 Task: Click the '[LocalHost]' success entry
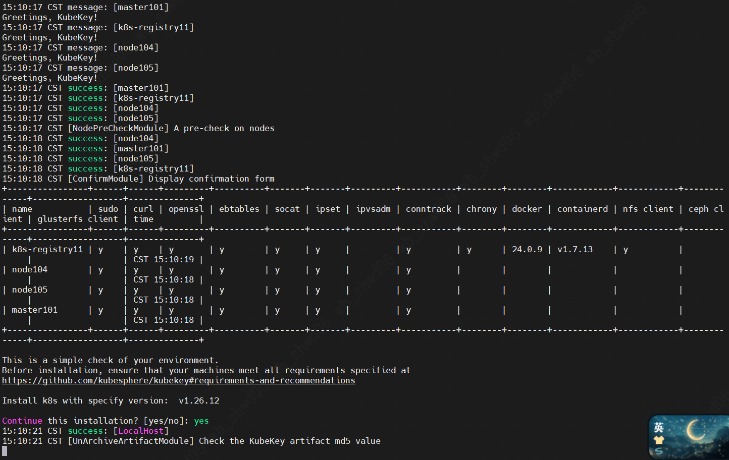(141, 431)
